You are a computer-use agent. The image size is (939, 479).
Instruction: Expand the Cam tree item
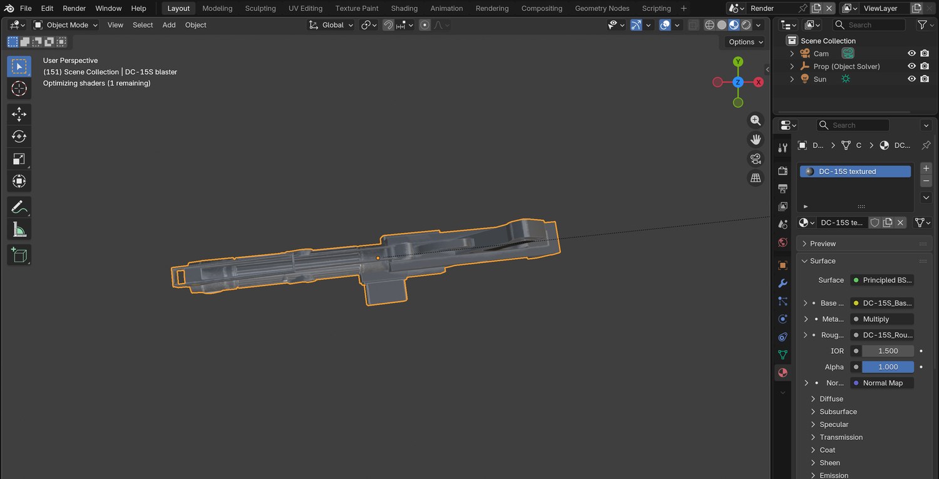pos(792,54)
